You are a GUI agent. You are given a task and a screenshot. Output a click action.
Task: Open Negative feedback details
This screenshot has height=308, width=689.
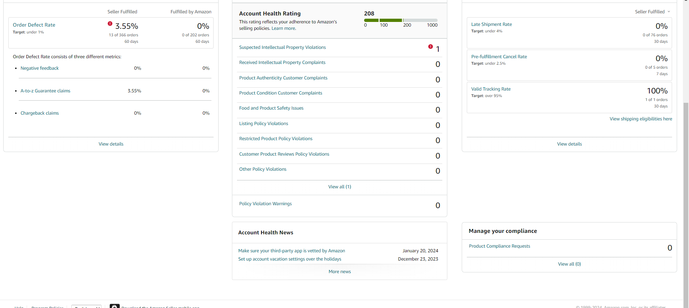40,68
